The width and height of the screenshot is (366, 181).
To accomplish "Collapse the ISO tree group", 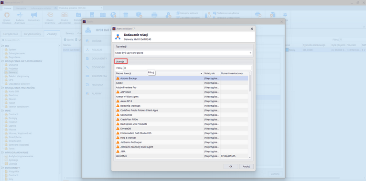I will point(2,46).
